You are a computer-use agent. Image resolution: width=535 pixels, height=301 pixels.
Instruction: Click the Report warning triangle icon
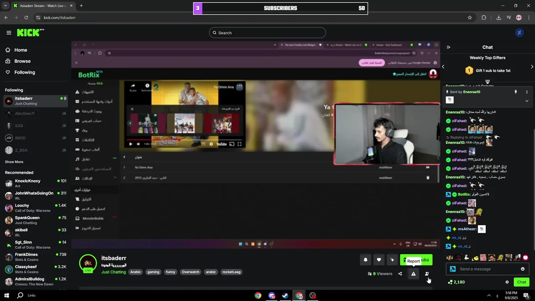[x=413, y=274]
